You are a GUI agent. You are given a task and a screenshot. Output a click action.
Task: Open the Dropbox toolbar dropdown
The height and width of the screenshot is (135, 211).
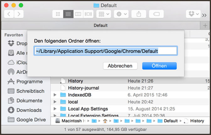tap(193, 14)
